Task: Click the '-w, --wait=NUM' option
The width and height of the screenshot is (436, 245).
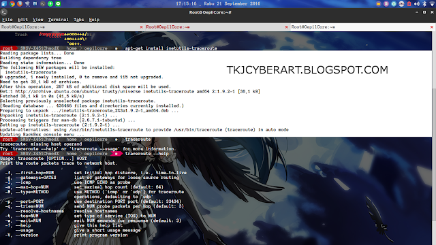Action: click(23, 220)
